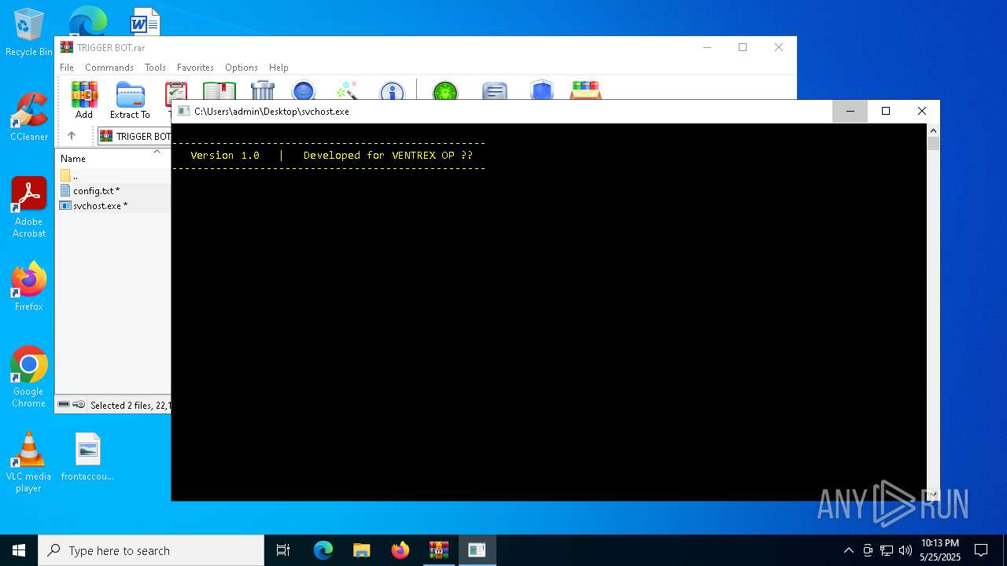Select the Word document icon on desktop
The image size is (1007, 566).
pos(145,22)
